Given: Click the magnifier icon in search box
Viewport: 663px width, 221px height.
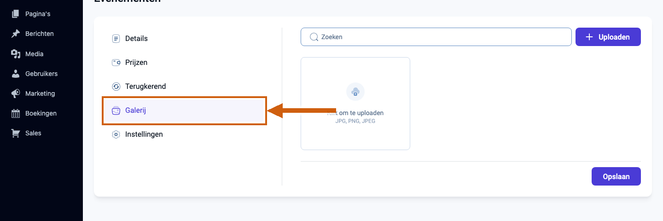Looking at the screenshot, I should coord(314,37).
